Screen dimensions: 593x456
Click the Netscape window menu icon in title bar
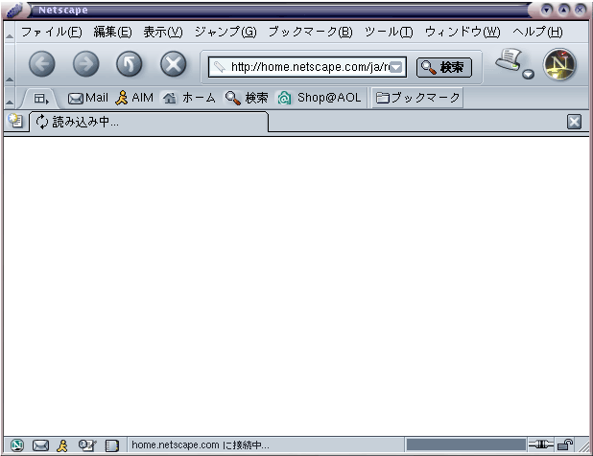point(14,11)
